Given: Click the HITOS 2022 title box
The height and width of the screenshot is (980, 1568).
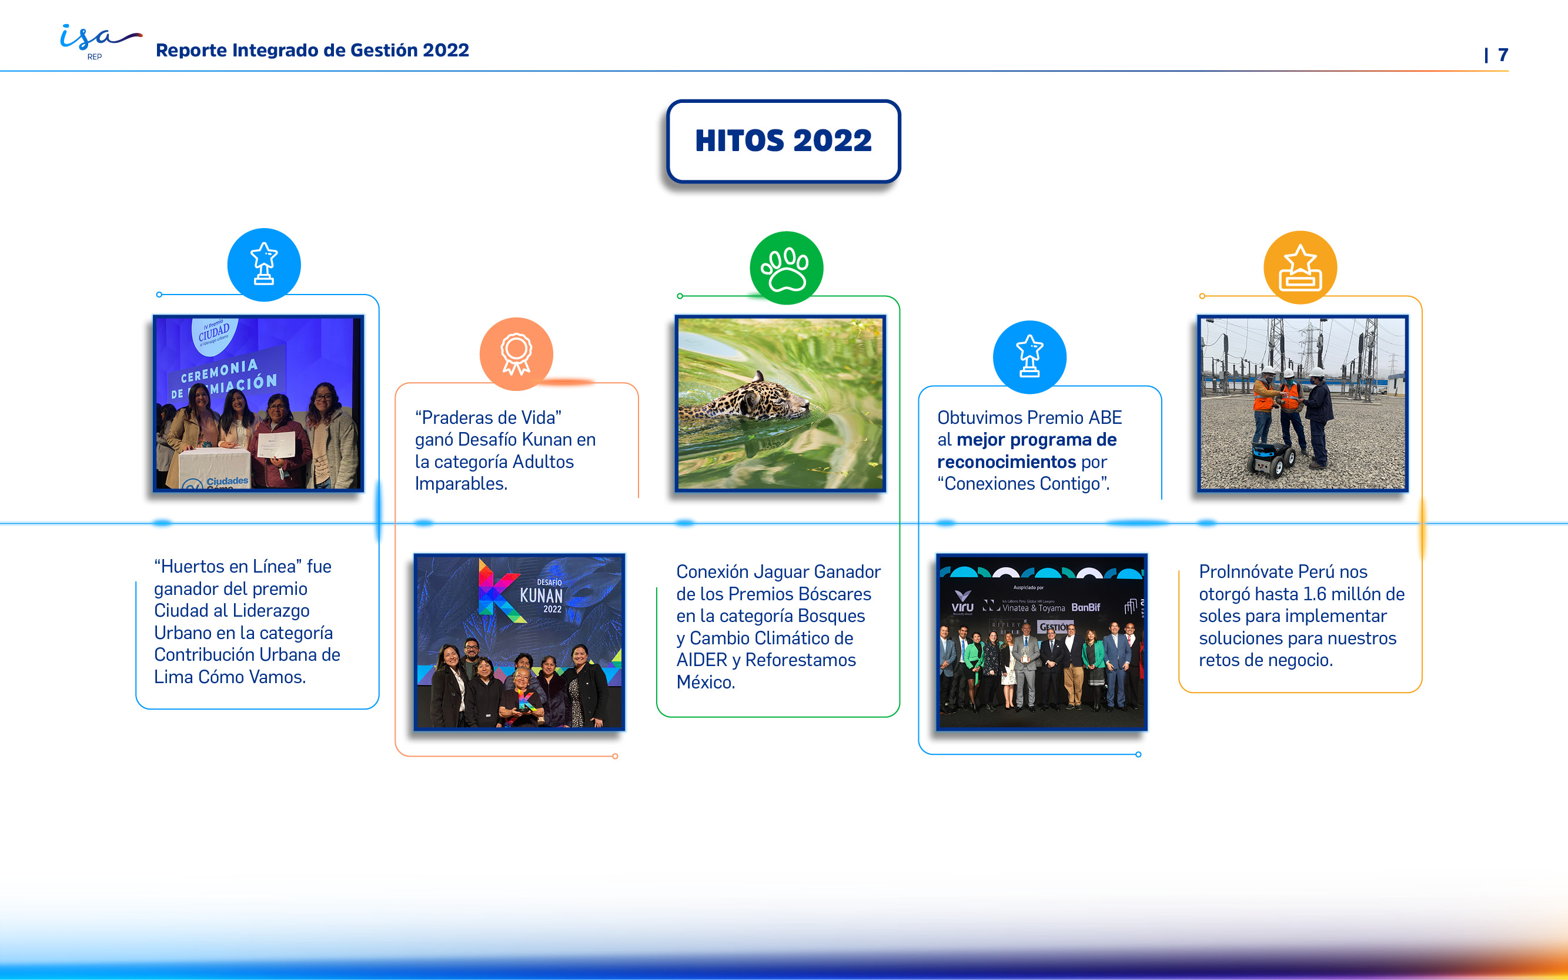Looking at the screenshot, I should [x=783, y=141].
